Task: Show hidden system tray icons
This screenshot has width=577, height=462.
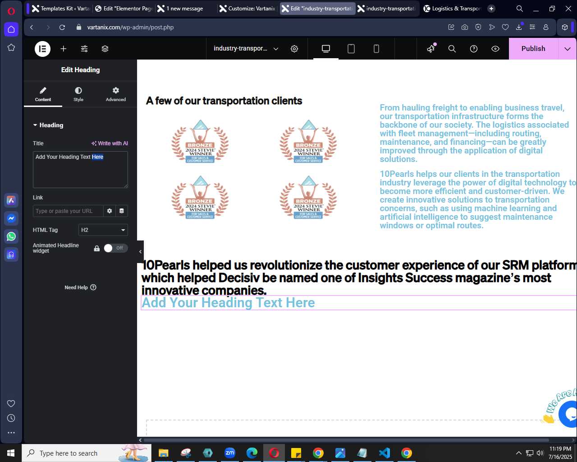Action: (x=519, y=453)
